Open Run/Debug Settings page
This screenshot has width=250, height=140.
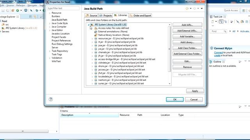click(62, 44)
